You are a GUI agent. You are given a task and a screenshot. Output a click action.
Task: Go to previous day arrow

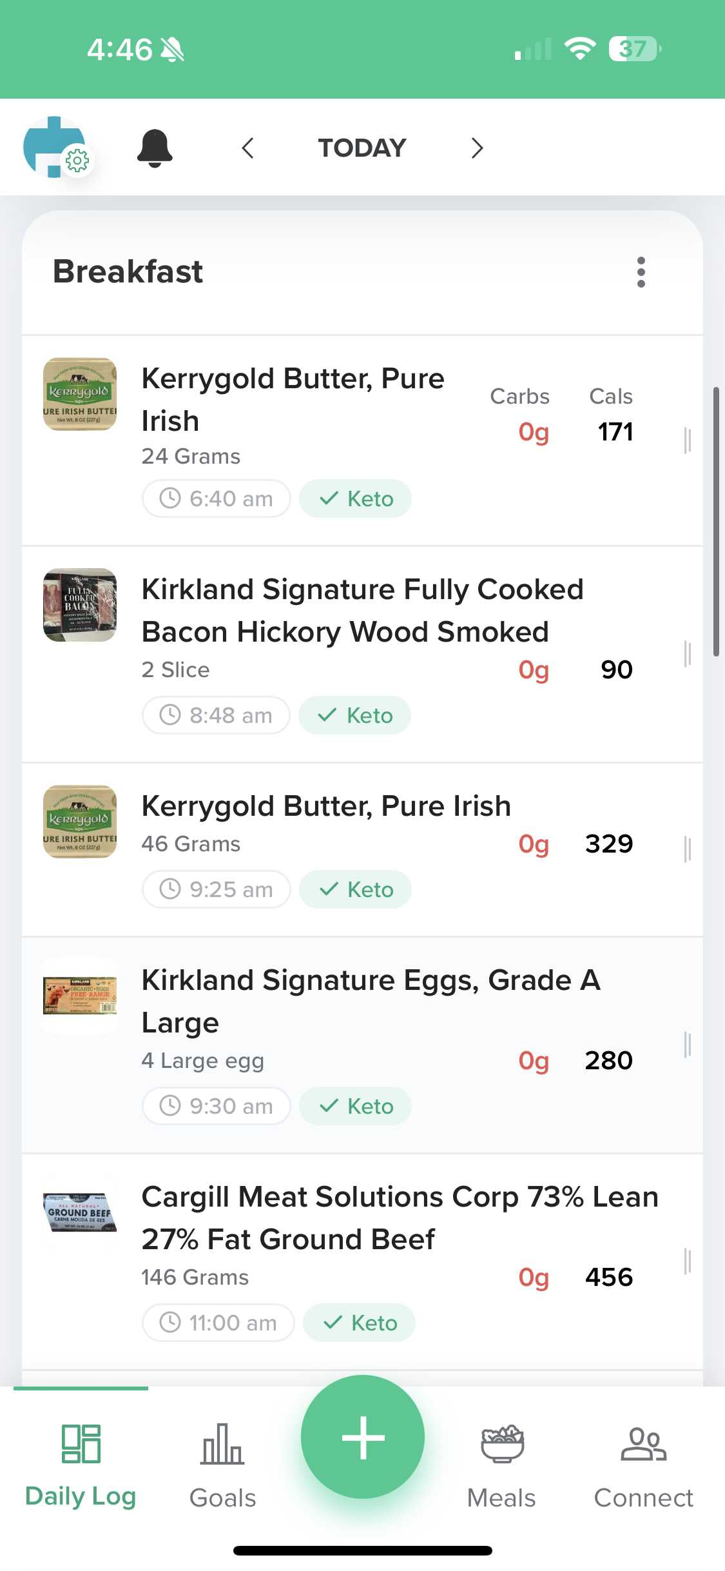(248, 148)
